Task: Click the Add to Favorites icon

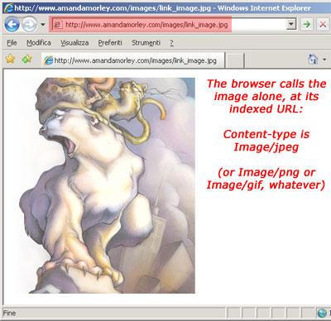Action: click(x=26, y=59)
